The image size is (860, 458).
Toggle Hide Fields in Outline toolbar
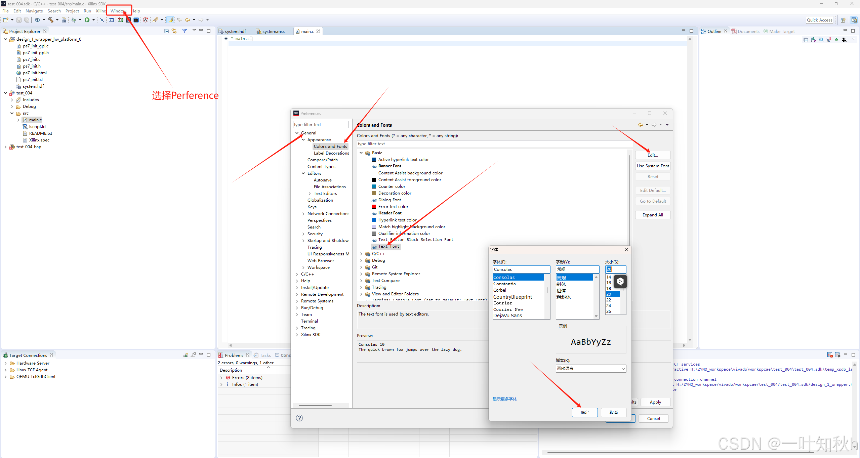tap(821, 40)
